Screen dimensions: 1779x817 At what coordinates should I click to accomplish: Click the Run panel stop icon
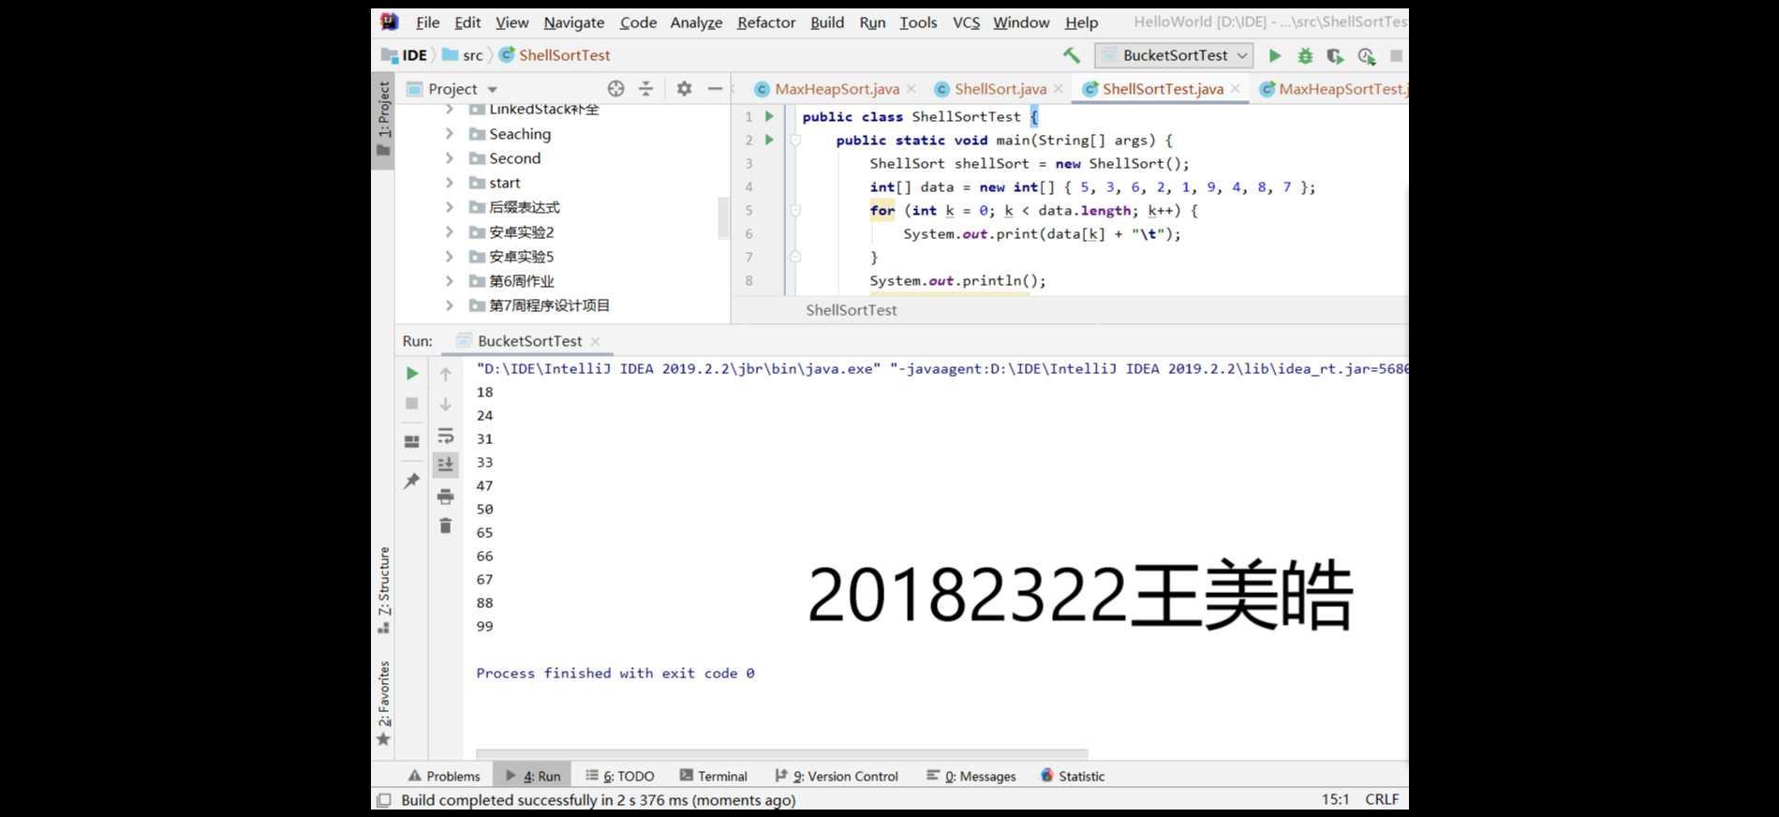pos(412,403)
